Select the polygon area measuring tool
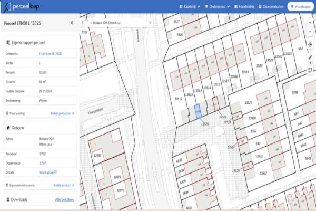Screen dimensions: 316x211 click(x=310, y=69)
